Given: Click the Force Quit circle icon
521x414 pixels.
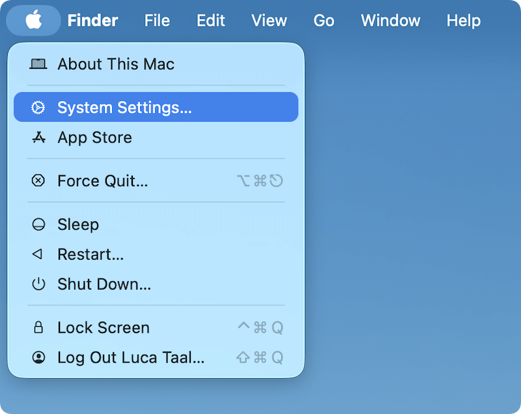Looking at the screenshot, I should coord(38,180).
